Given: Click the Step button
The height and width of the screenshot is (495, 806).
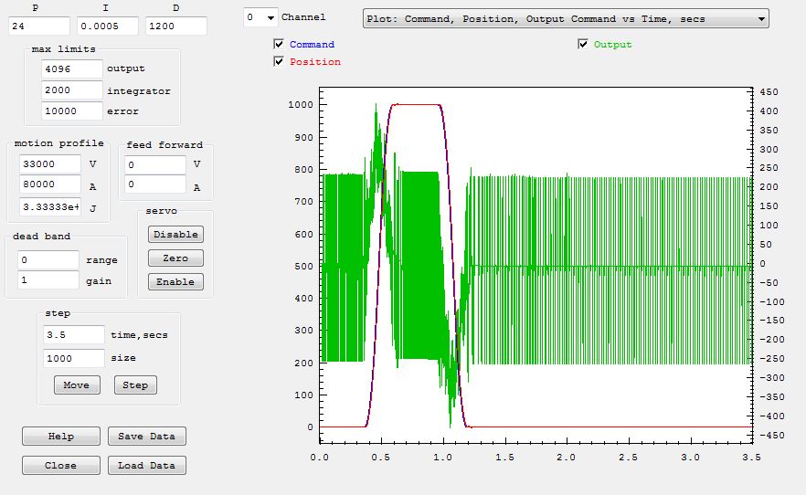Looking at the screenshot, I should 135,385.
